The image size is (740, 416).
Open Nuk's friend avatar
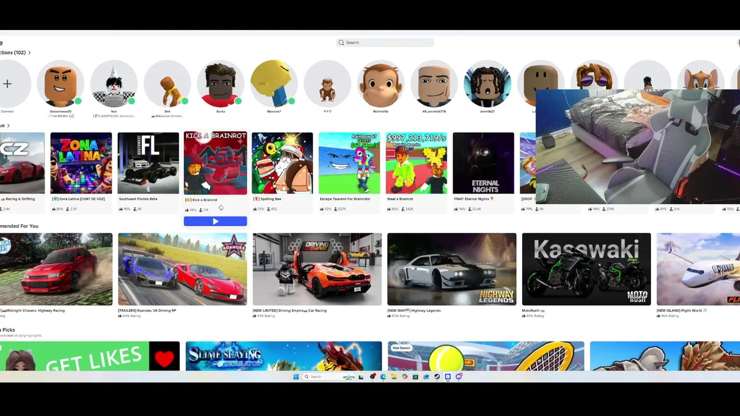pyautogui.click(x=114, y=84)
